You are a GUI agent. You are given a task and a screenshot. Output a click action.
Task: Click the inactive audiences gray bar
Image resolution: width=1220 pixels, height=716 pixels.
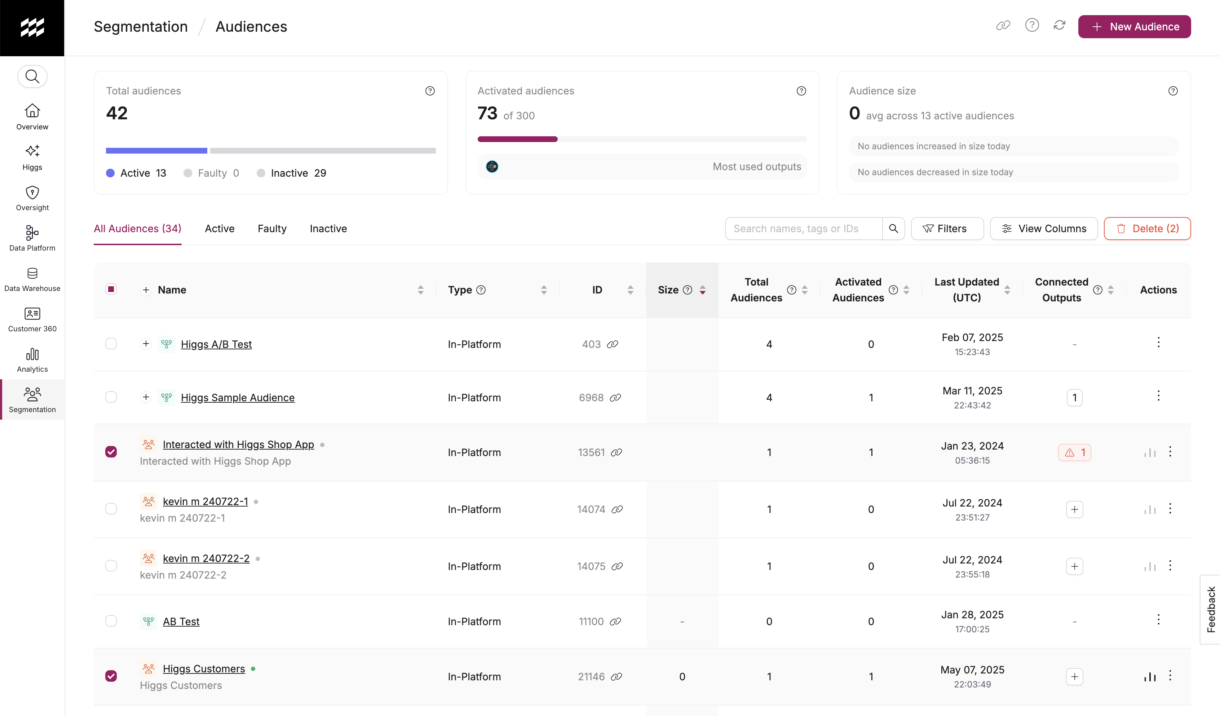[323, 151]
